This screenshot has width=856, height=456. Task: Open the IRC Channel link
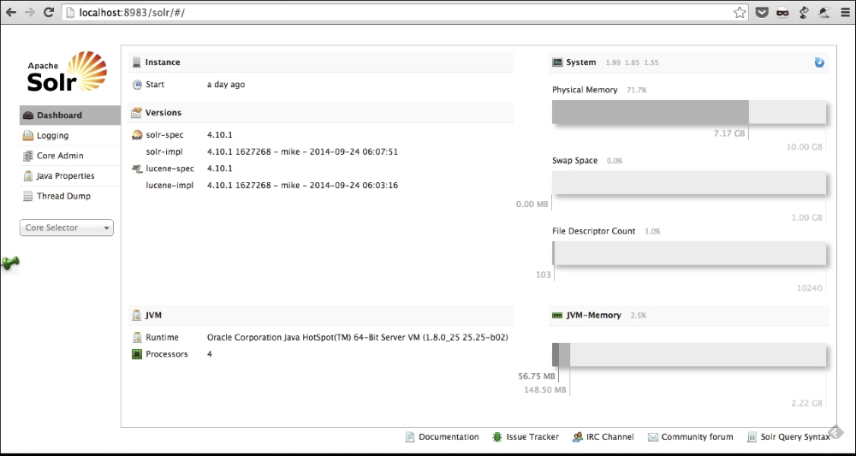click(x=610, y=437)
